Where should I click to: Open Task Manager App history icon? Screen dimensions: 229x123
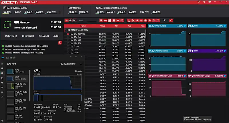pyautogui.click(x=2, y=78)
